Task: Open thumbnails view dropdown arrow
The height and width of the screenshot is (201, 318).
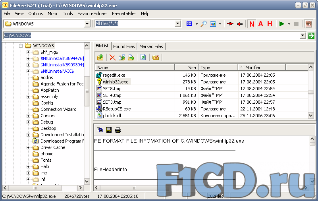Action: point(220,24)
